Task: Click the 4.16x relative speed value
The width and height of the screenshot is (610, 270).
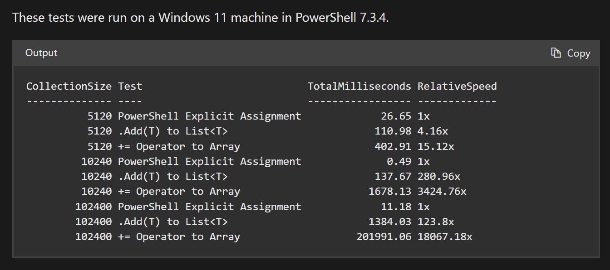Action: (433, 131)
